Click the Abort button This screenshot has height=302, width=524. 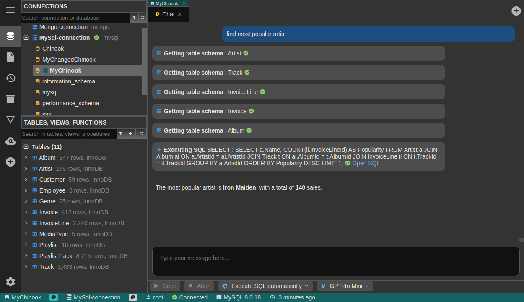point(199,286)
